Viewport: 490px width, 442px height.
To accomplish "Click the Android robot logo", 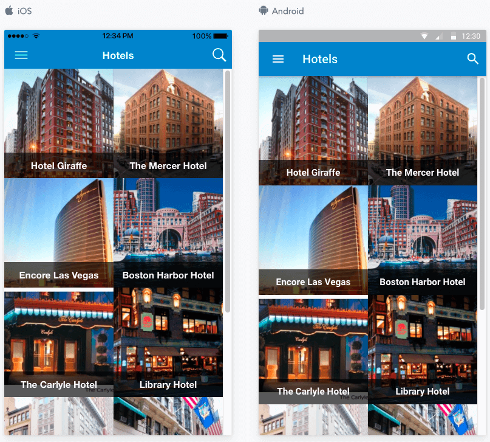I will 264,10.
